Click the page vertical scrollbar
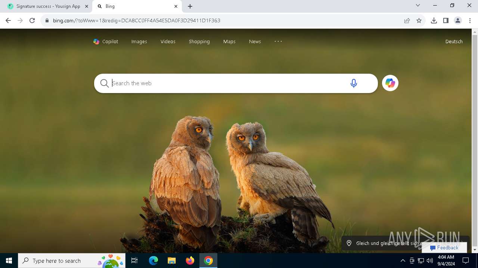The image size is (478, 268). 475,141
